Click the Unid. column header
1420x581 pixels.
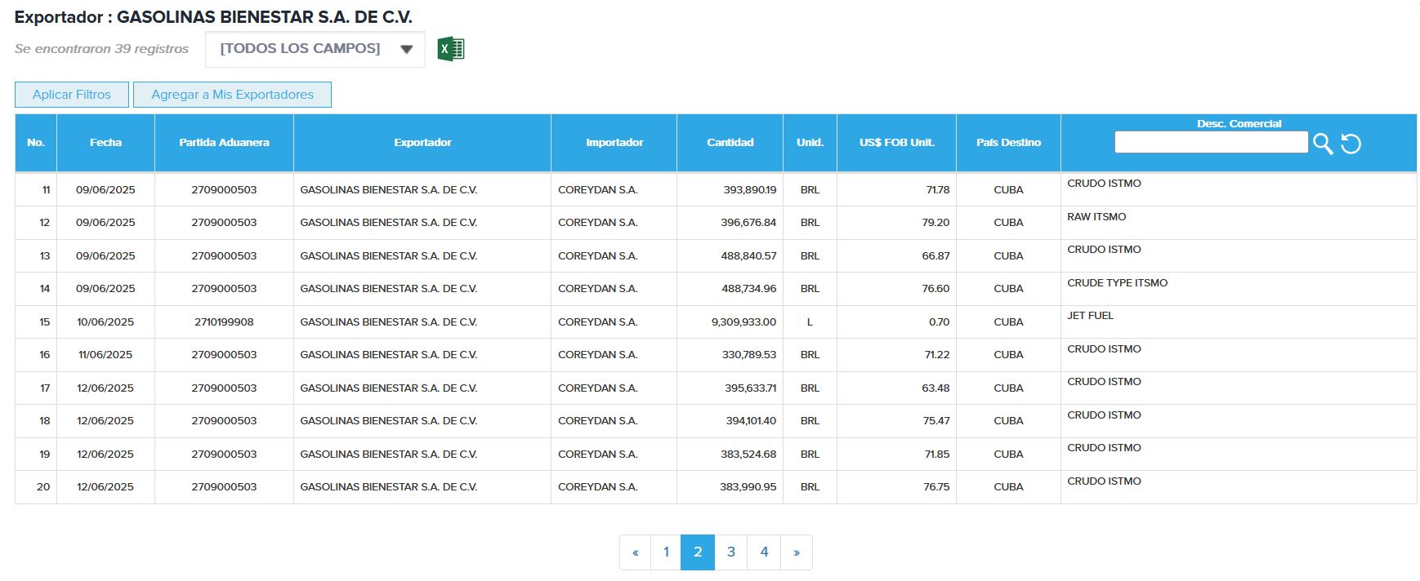(x=810, y=143)
